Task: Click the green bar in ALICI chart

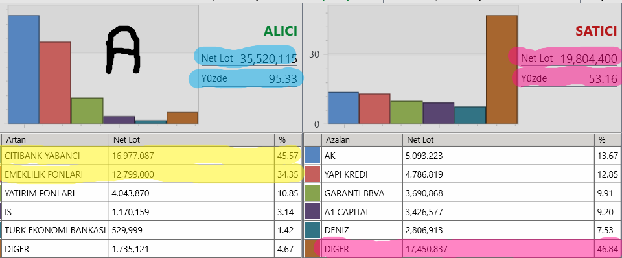Action: (x=87, y=111)
